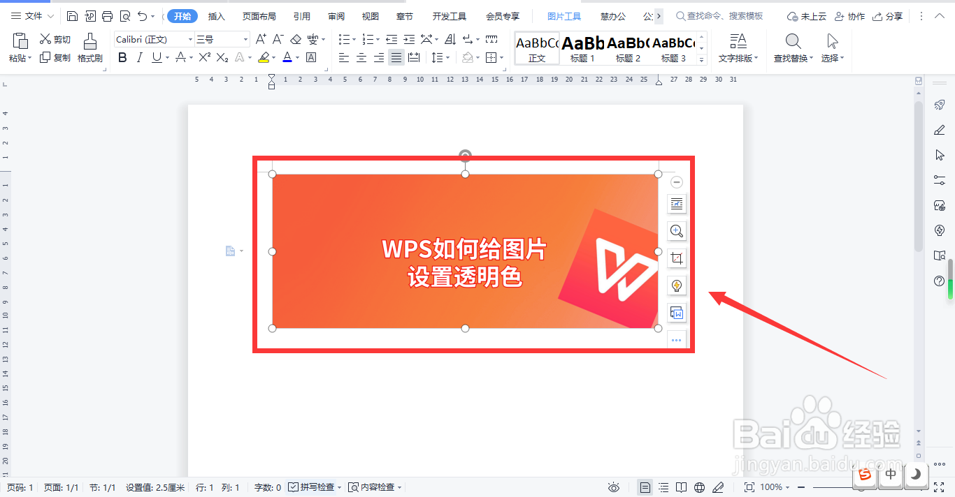Apply Superscript (X²) formatting
This screenshot has height=497, width=955.
coord(205,57)
